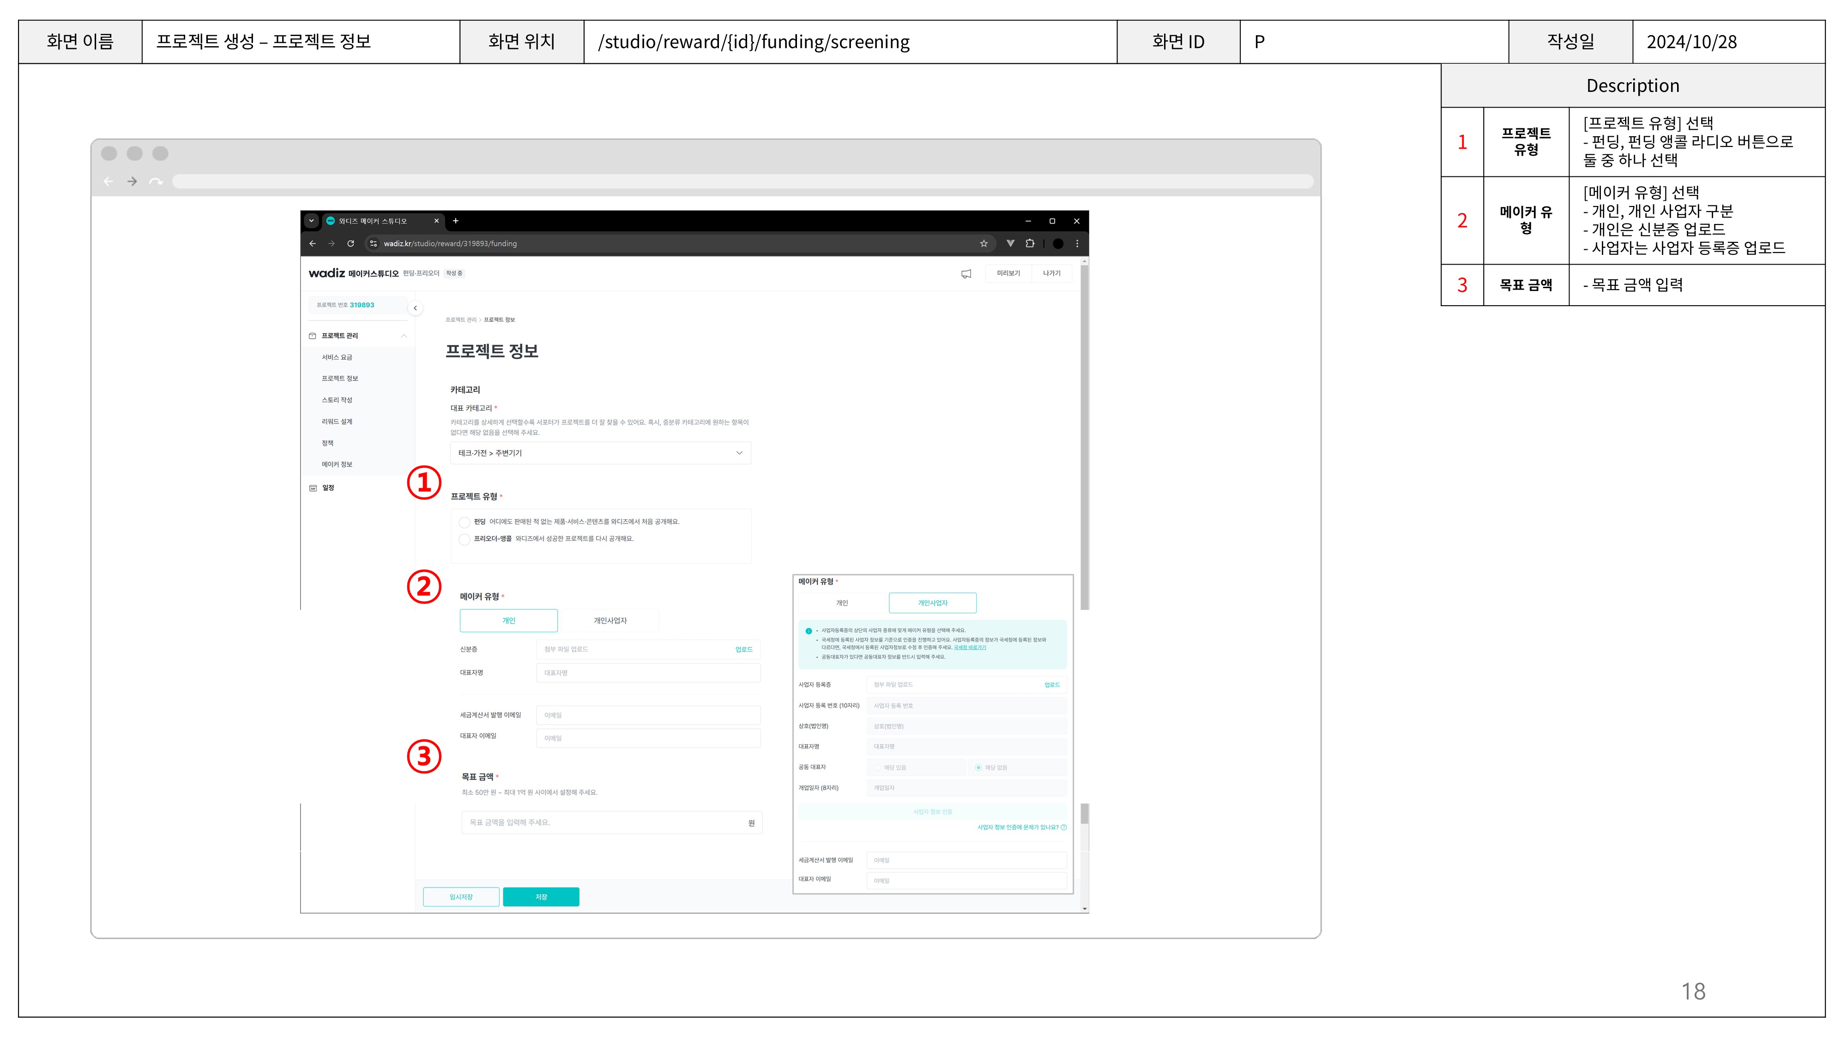Click the megaphone announcement icon
The image size is (1847, 1039).
(966, 274)
